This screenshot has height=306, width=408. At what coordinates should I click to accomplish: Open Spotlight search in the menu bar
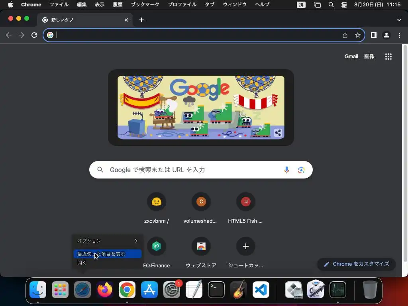(331, 5)
